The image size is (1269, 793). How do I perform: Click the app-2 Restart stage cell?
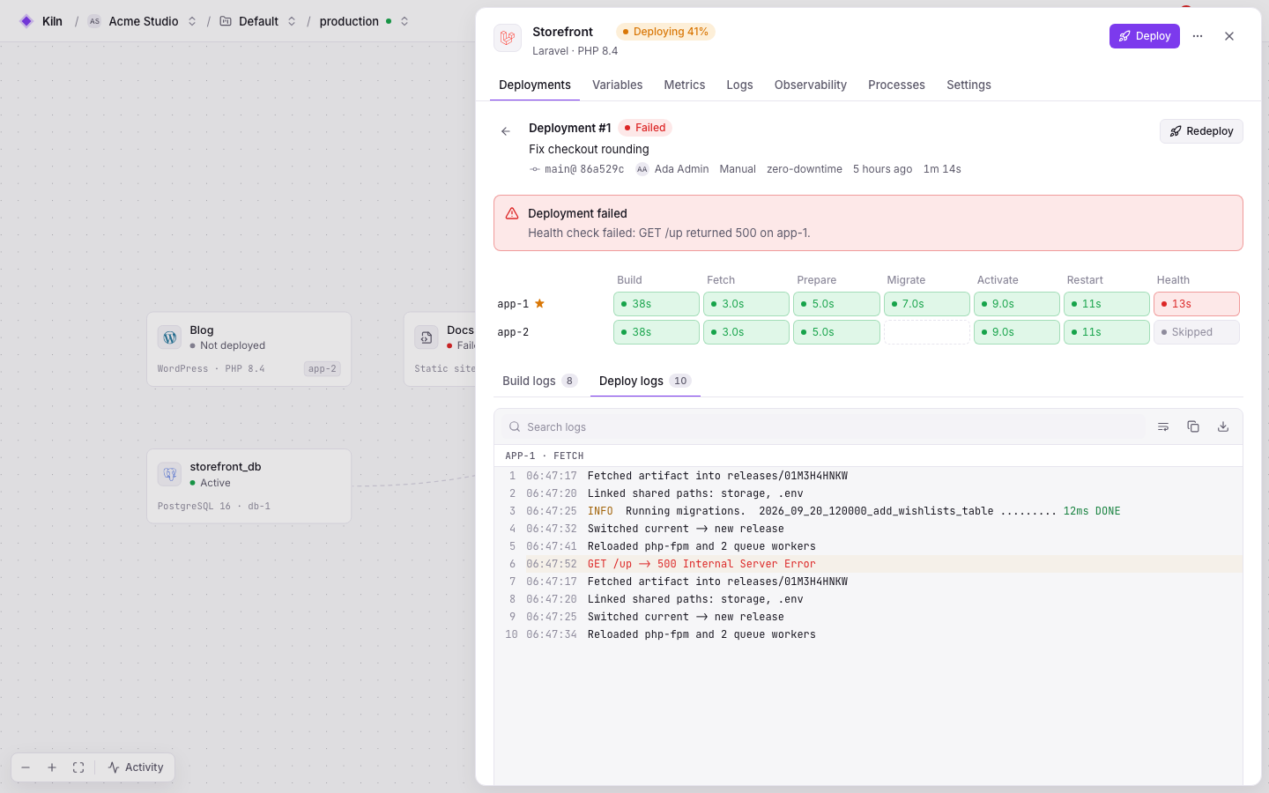point(1107,332)
